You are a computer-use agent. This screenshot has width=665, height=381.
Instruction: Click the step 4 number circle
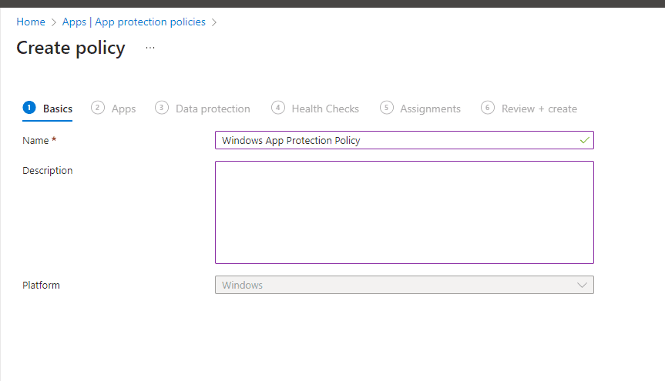278,108
